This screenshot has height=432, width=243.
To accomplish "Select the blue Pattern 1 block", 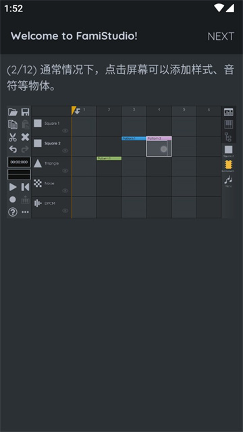I will tap(134, 138).
